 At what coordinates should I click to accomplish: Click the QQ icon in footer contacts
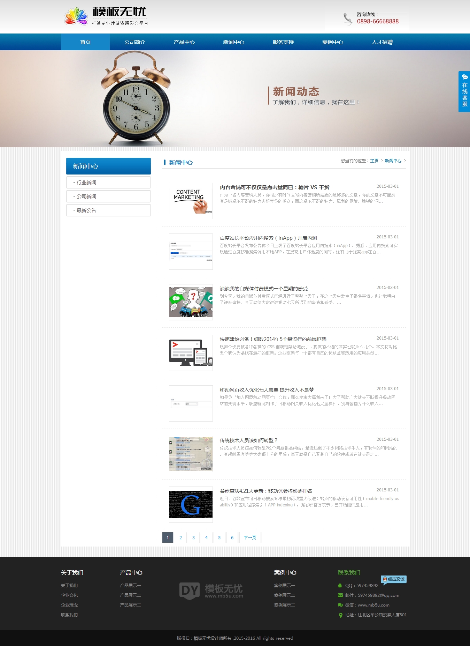(340, 586)
